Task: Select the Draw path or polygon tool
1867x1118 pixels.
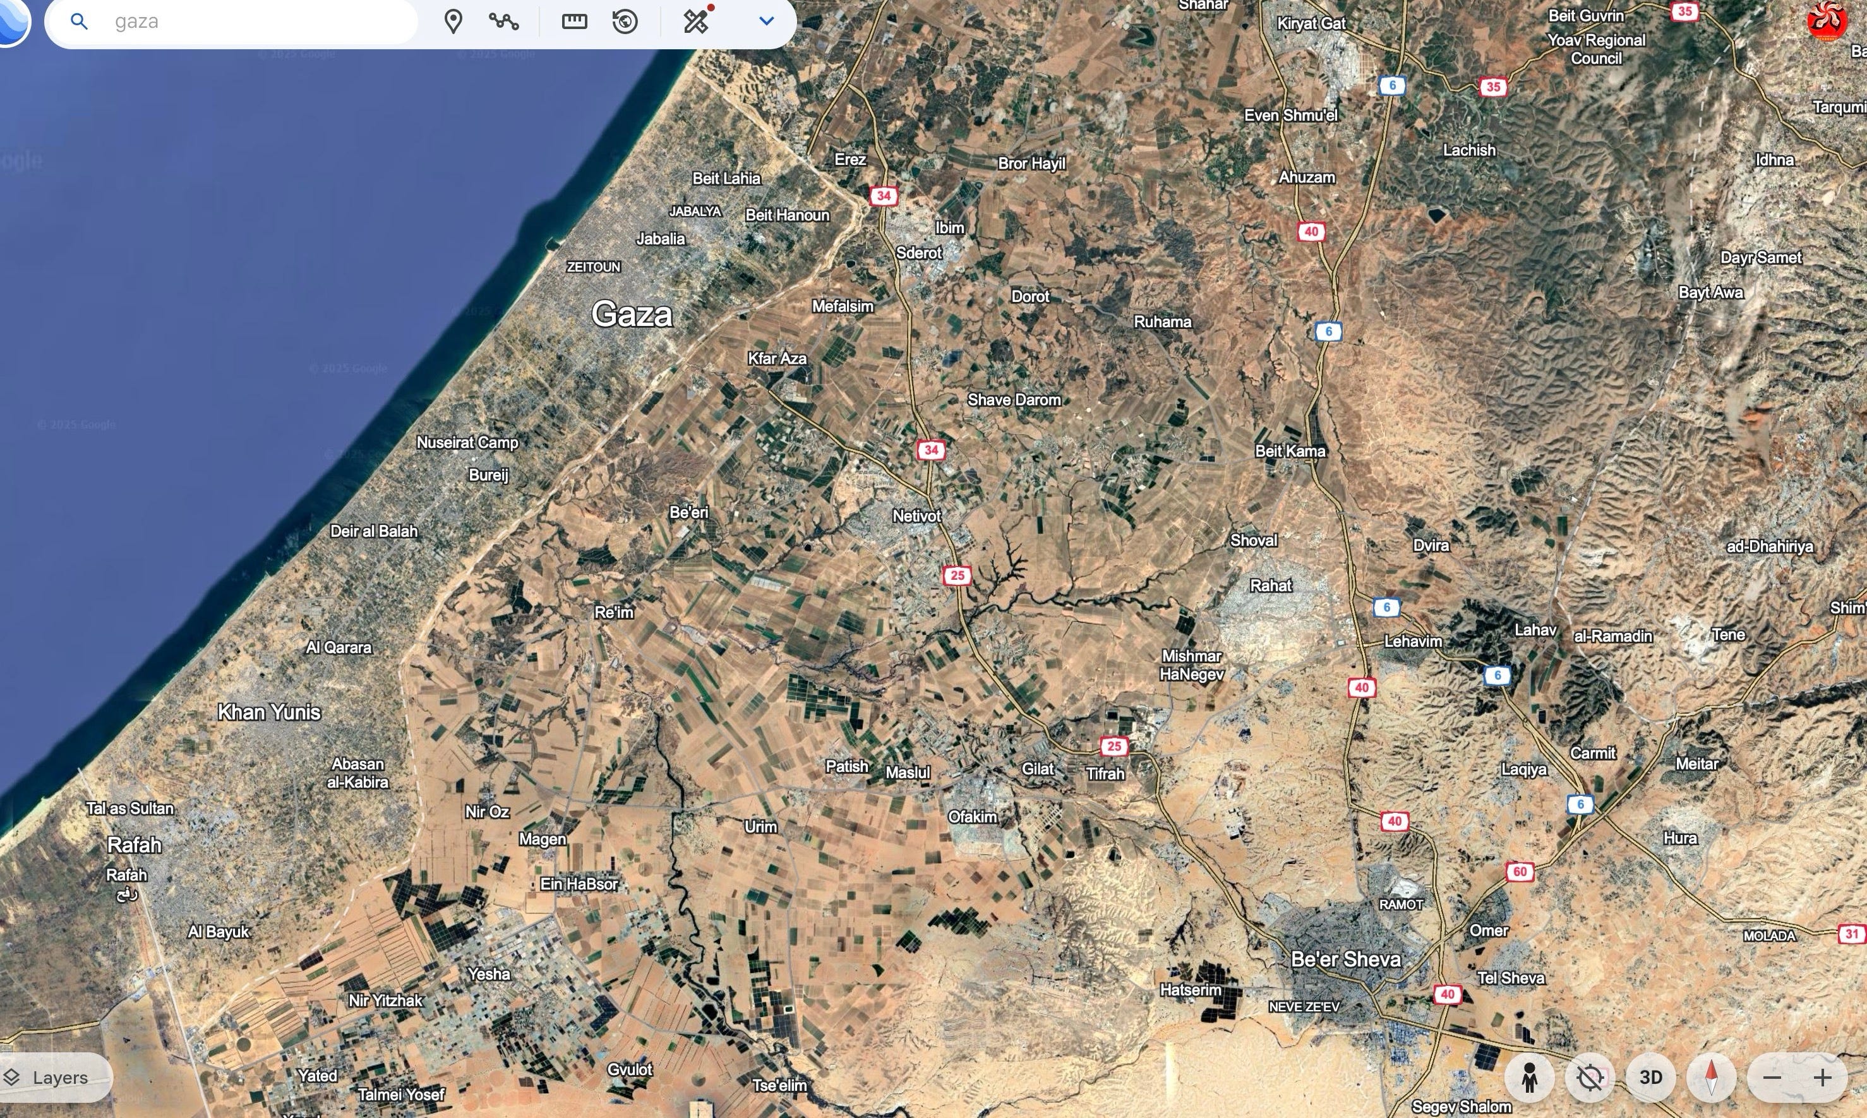Action: tap(503, 21)
